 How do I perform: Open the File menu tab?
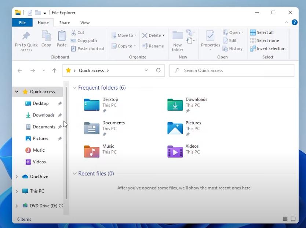[x=22, y=22]
